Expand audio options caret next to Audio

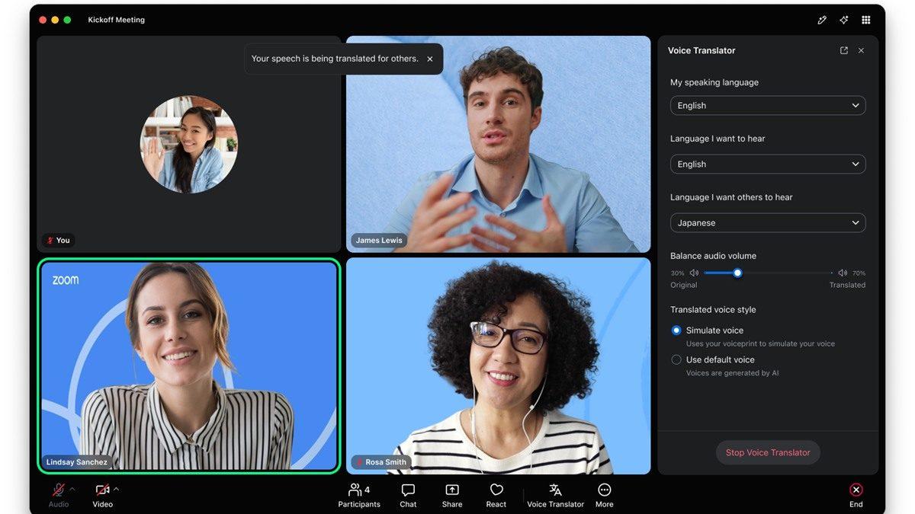72,489
